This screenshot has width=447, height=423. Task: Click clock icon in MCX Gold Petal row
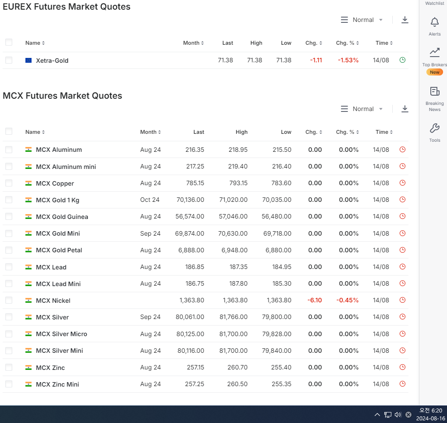pos(402,250)
